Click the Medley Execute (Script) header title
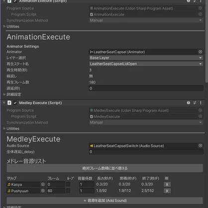208x208 pixels. [x=40, y=103]
